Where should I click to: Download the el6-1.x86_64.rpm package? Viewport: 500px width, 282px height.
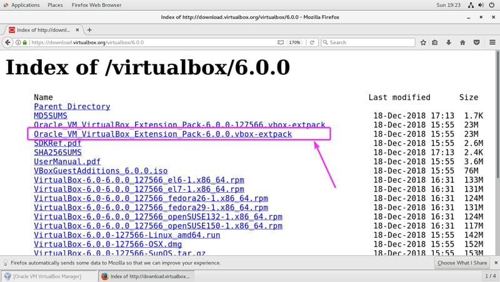point(139,180)
